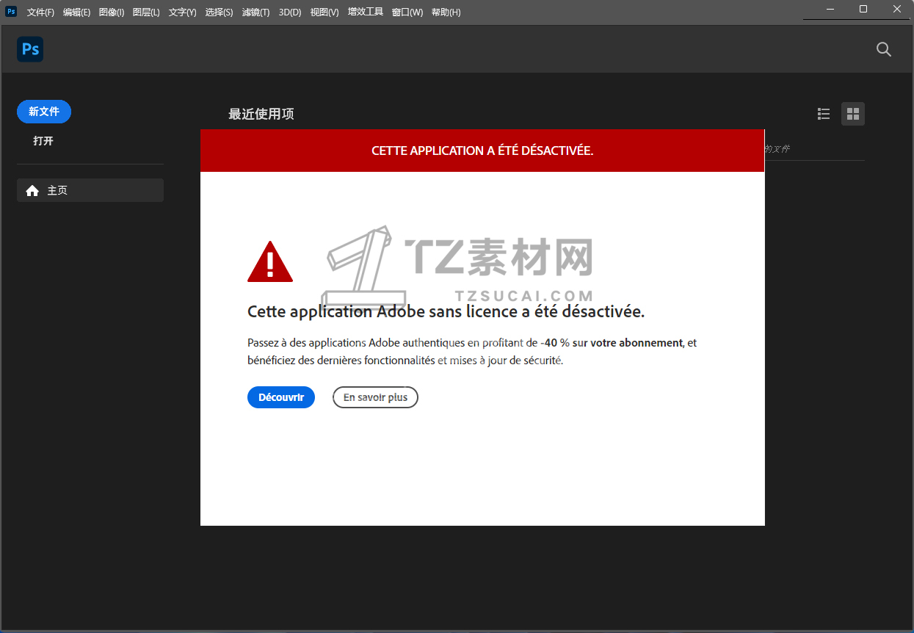
Task: Click the 打开 button
Action: pos(43,141)
